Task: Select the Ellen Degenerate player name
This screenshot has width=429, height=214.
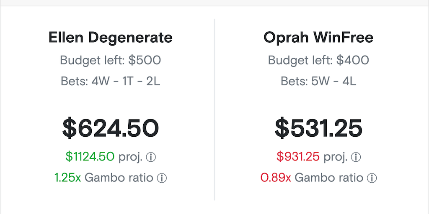Action: (111, 38)
